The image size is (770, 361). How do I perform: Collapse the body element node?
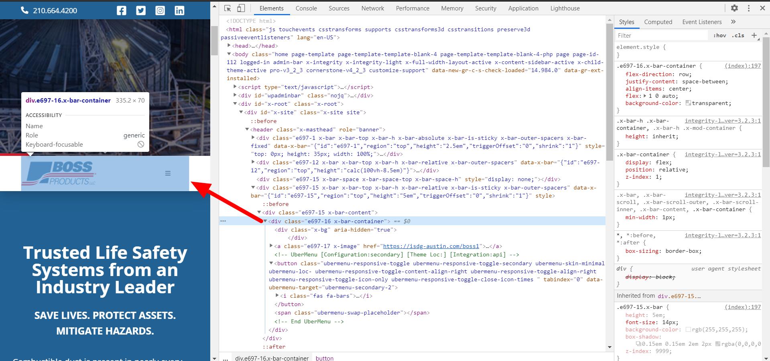tap(229, 54)
